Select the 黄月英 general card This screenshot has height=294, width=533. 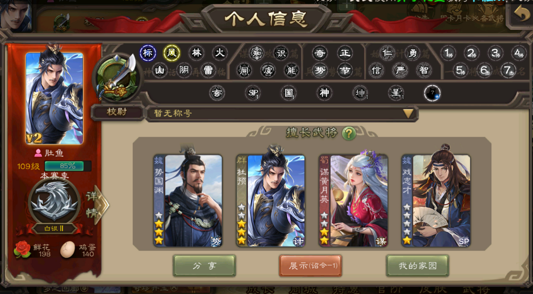353,201
